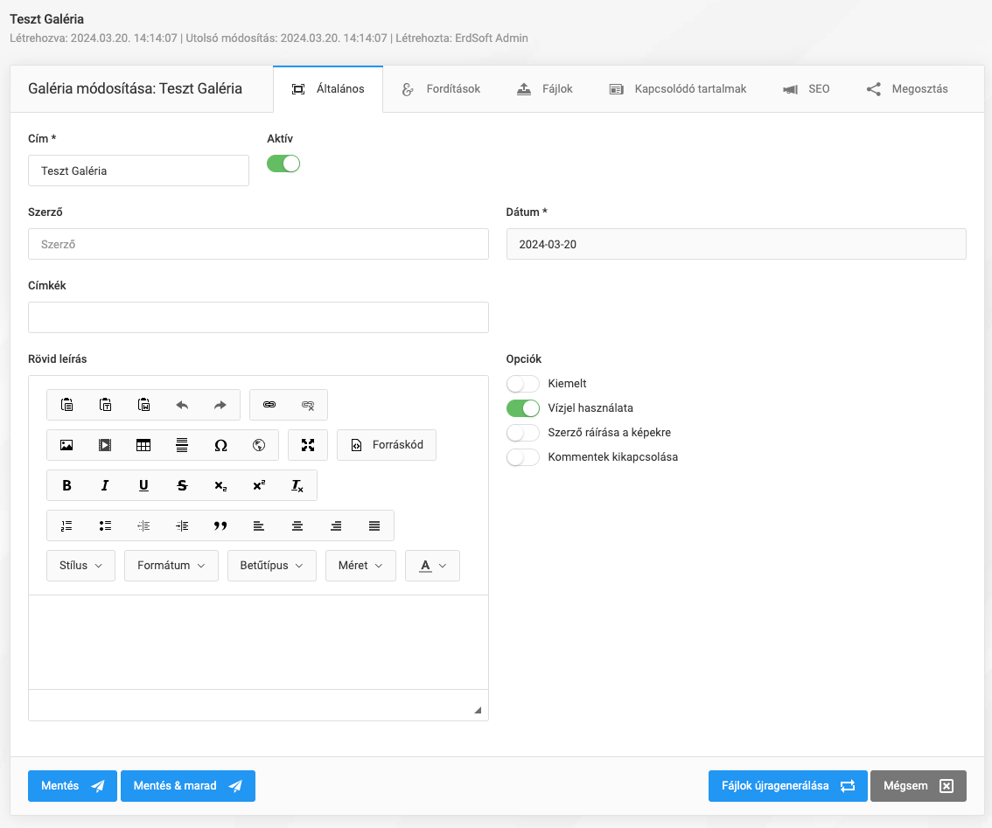Open the Betűtípus dropdown
Image resolution: width=992 pixels, height=828 pixels.
(x=272, y=566)
